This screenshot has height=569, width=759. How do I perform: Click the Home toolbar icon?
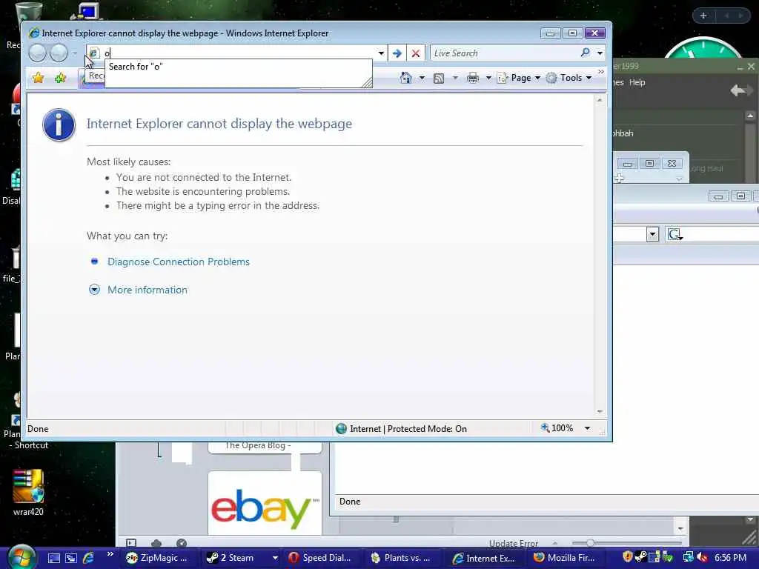(405, 77)
